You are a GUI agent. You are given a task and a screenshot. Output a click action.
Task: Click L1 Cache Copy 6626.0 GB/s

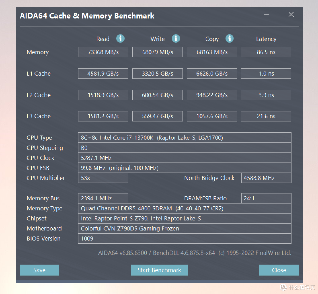(212, 73)
